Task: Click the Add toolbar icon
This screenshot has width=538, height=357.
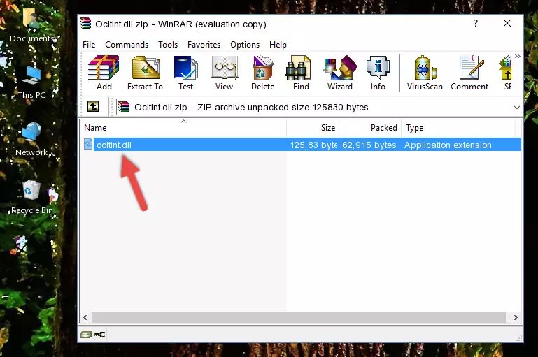Action: [x=104, y=73]
